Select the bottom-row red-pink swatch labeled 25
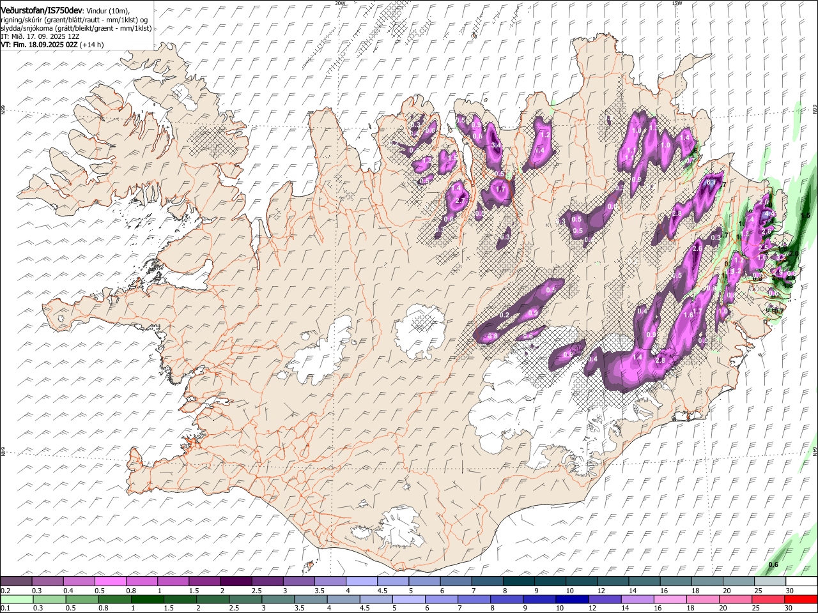818x613 pixels. click(x=769, y=600)
